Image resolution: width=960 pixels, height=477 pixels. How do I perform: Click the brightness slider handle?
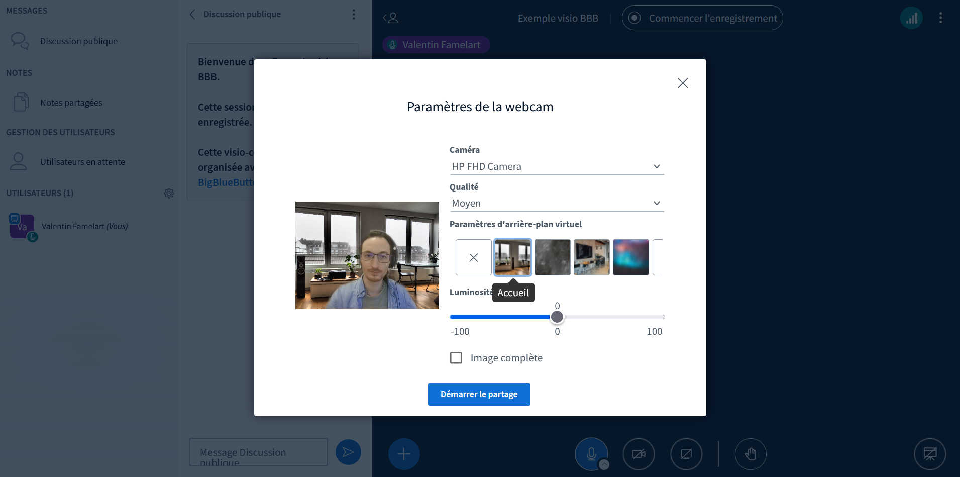pos(557,317)
